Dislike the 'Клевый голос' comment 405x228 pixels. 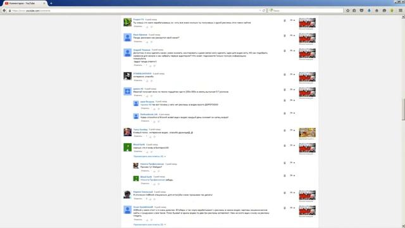pos(154,137)
